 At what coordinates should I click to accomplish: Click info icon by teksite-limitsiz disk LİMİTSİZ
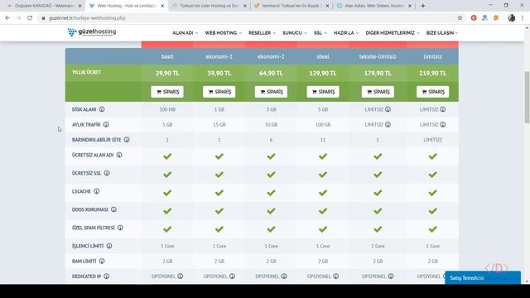388,109
